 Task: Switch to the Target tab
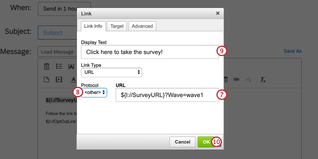(117, 26)
